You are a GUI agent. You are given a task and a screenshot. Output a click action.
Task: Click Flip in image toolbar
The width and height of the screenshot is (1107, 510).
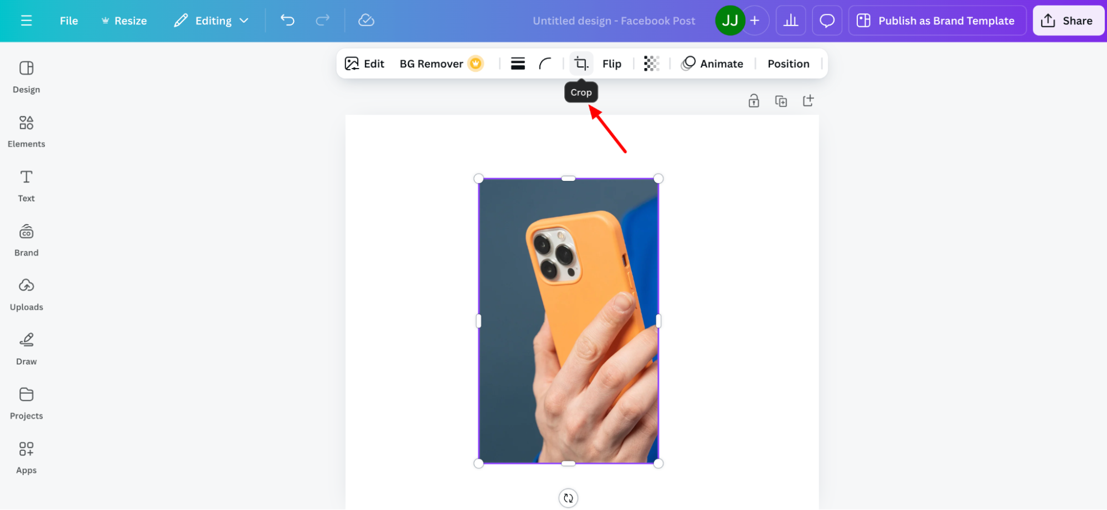click(x=611, y=64)
